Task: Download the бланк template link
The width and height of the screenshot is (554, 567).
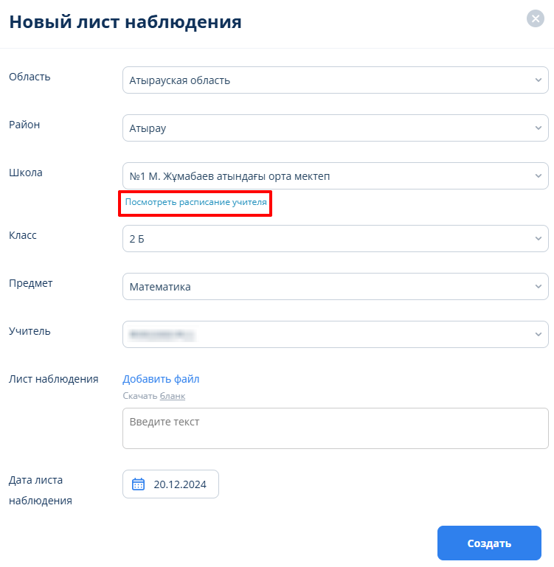Action: [x=173, y=396]
